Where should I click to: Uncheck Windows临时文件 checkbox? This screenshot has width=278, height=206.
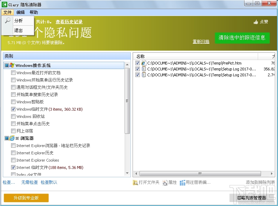tap(13, 109)
